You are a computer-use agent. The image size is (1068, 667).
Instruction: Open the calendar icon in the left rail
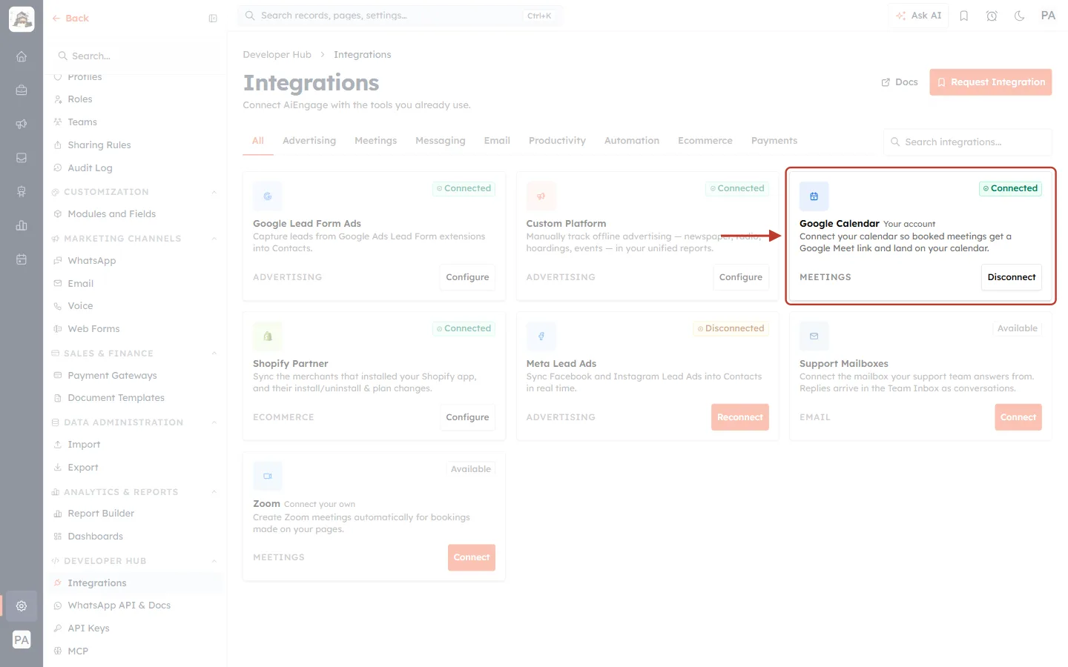pos(22,259)
